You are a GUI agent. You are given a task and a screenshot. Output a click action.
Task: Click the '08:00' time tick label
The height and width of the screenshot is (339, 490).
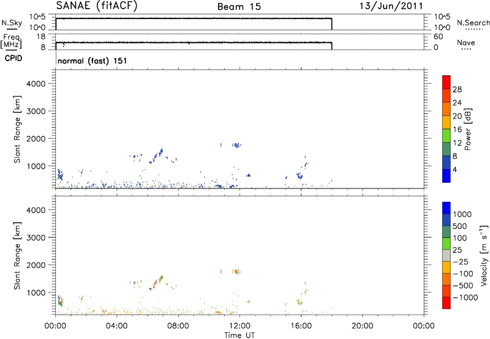178,326
